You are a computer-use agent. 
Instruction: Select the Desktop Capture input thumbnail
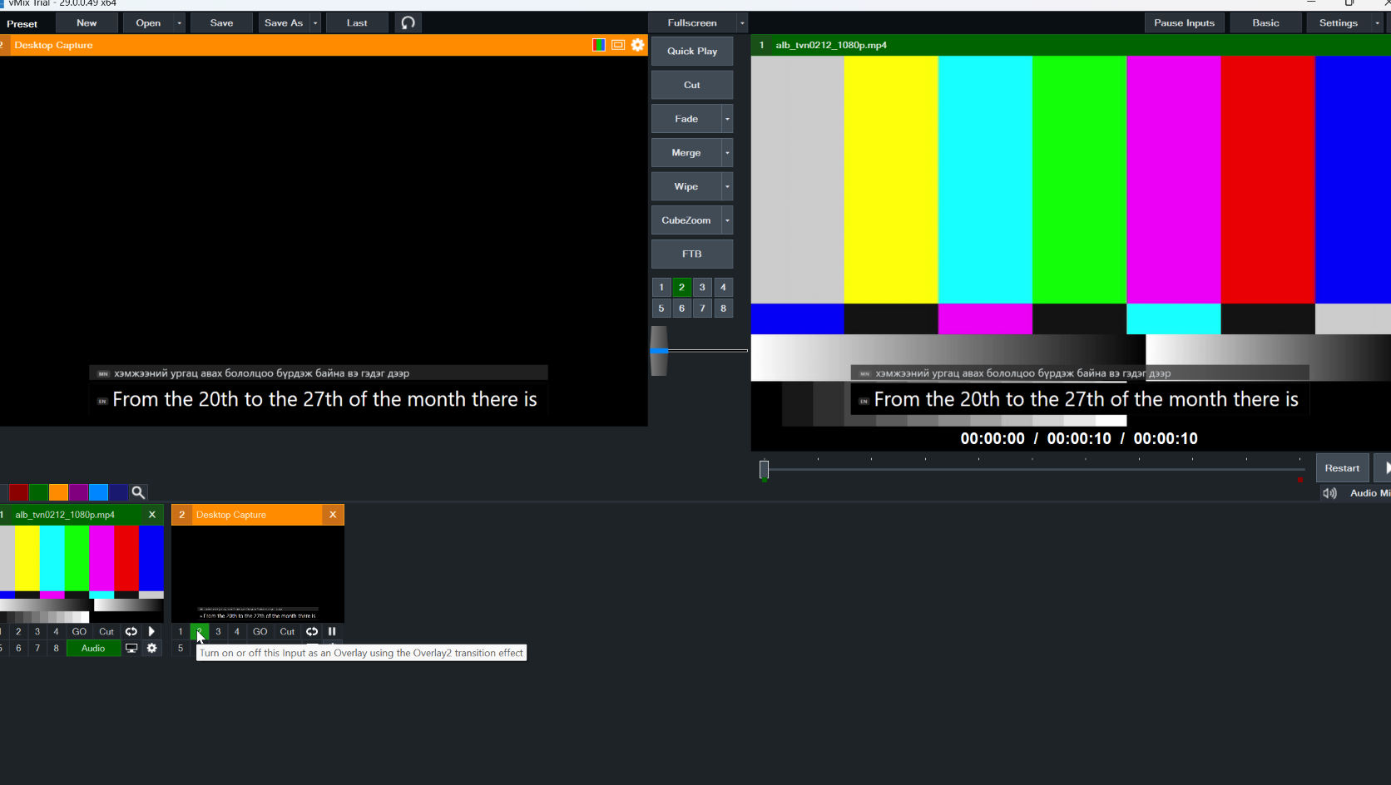pyautogui.click(x=258, y=574)
